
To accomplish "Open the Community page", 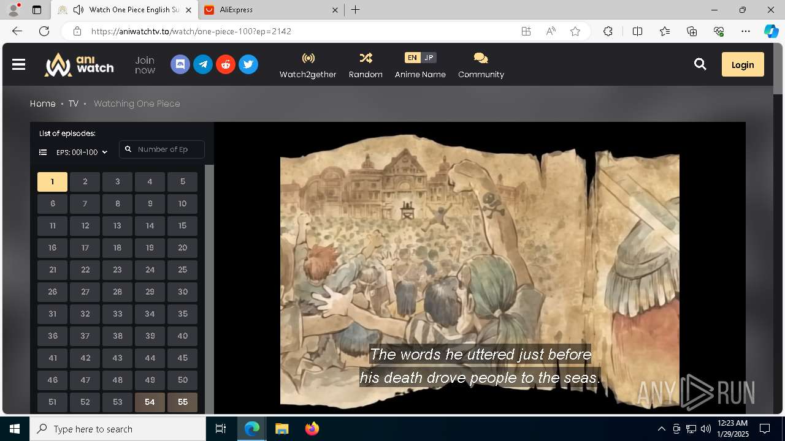I will (x=481, y=65).
